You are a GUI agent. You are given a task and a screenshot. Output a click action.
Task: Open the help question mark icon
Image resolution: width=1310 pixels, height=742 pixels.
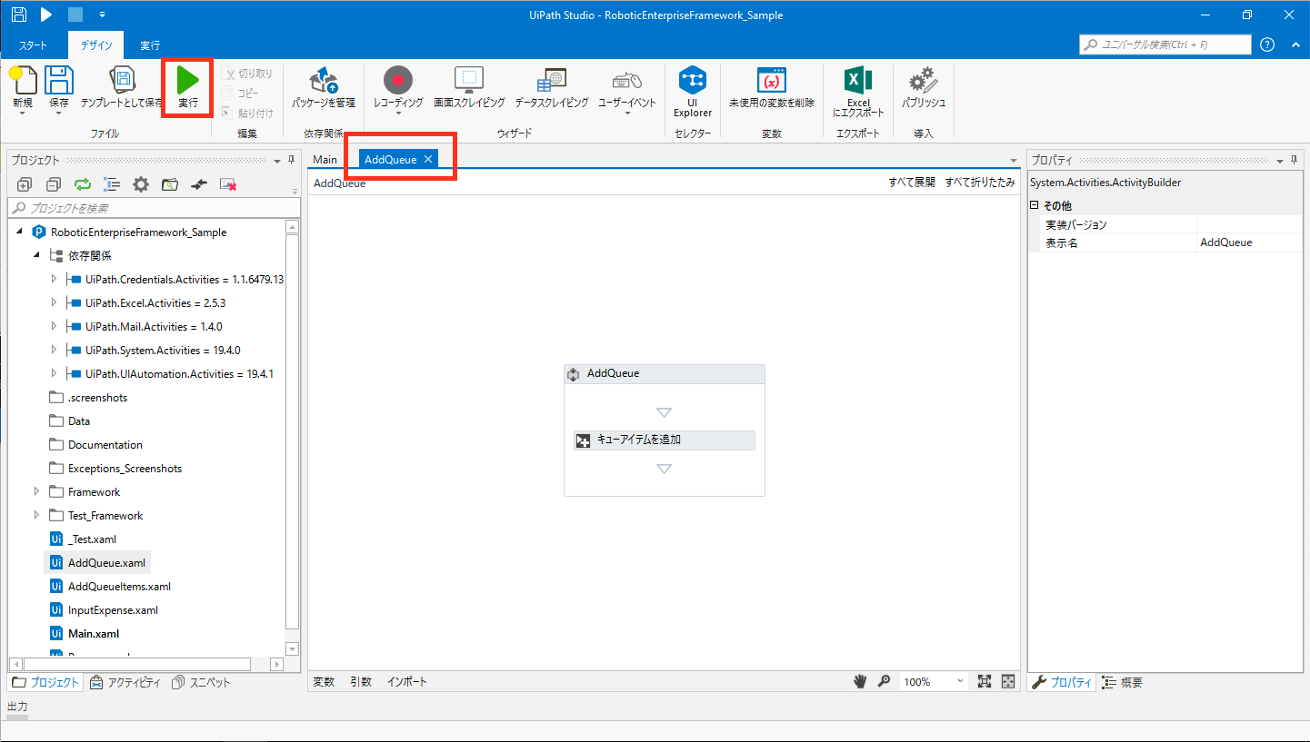(1268, 45)
